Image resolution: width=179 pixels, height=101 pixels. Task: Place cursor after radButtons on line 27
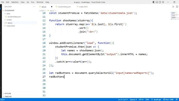[x=64, y=77]
